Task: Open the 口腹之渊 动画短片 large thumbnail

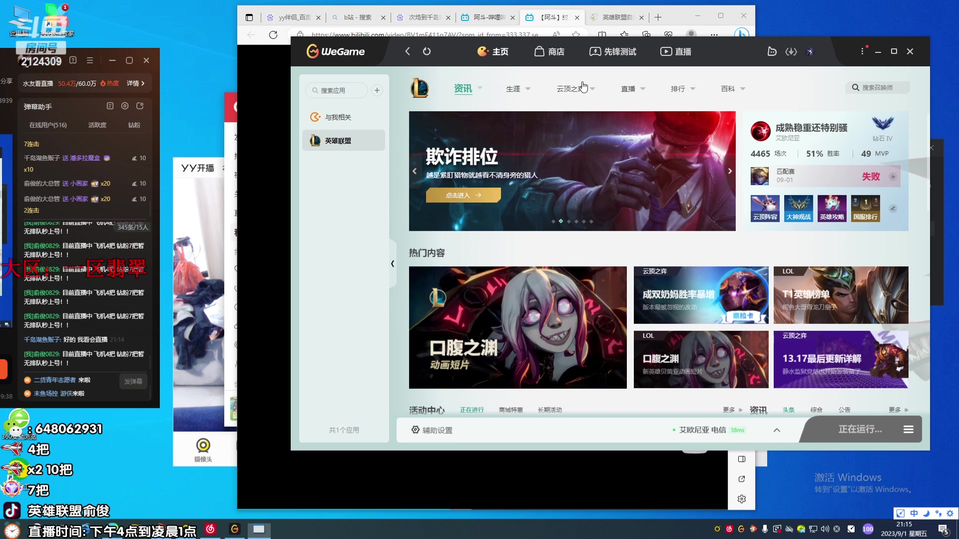Action: pyautogui.click(x=517, y=327)
